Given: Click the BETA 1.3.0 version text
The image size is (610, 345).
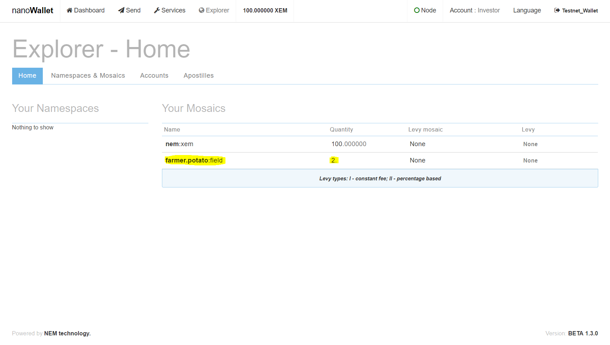Looking at the screenshot, I should pos(583,334).
